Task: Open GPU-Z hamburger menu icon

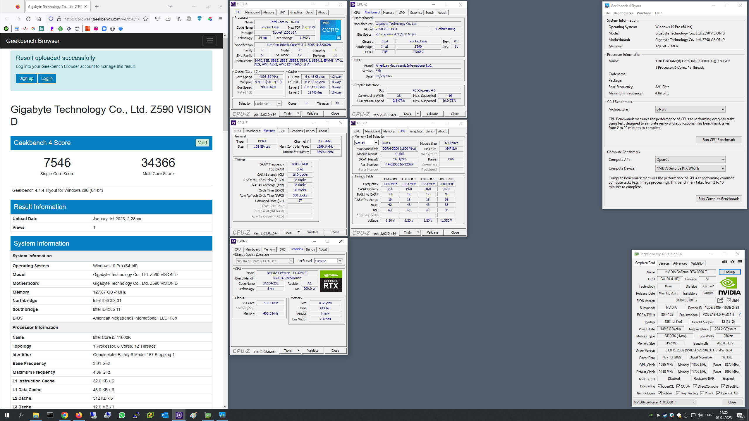Action: click(x=740, y=262)
